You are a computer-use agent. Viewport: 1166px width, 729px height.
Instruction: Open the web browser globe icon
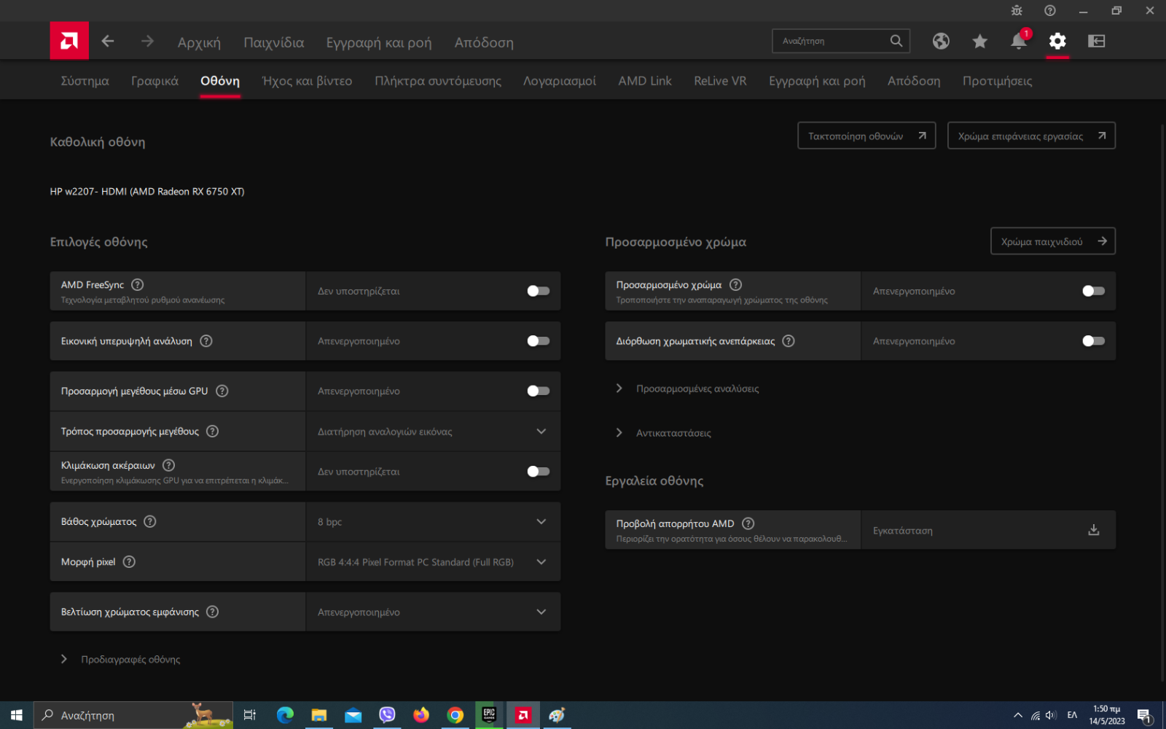[941, 41]
